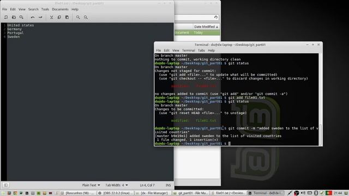Image resolution: width=349 pixels, height=196 pixels.
Task: Click the file manager address bar field
Action: (x=196, y=17)
